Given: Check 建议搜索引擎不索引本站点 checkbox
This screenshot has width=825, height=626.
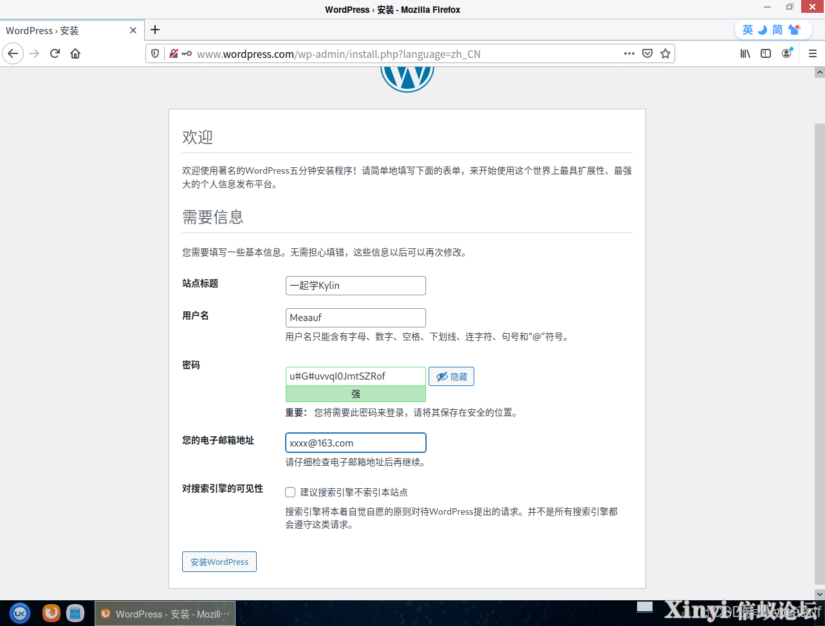Looking at the screenshot, I should 290,492.
